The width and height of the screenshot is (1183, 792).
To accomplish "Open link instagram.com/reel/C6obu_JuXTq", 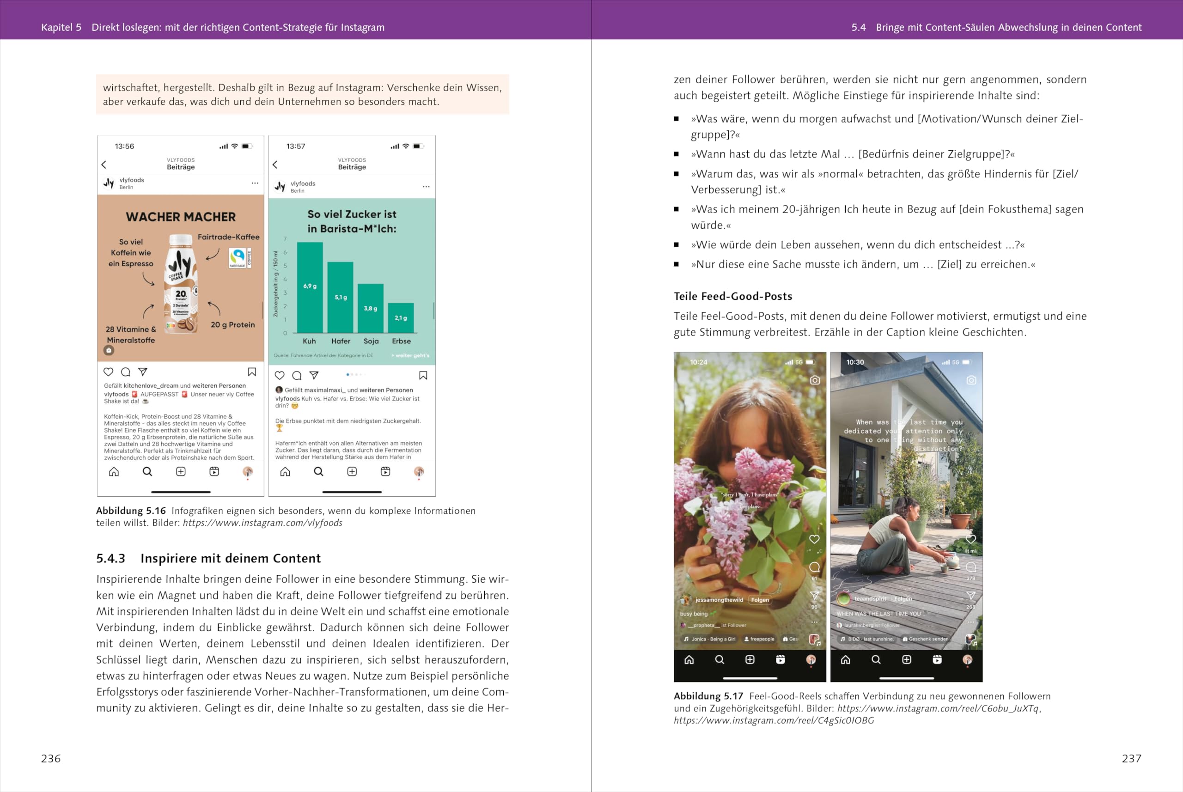I will (939, 708).
